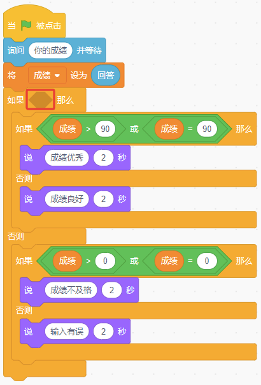Click the seconds value after 成绩优秀
The height and width of the screenshot is (385, 261).
(x=104, y=157)
